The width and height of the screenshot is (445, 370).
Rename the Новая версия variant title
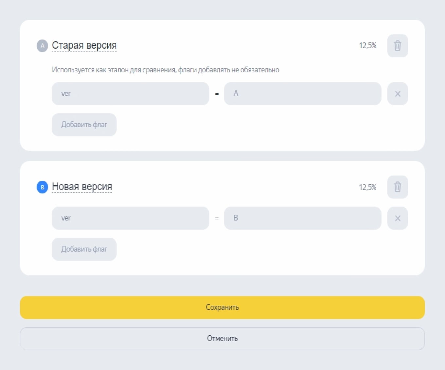[x=82, y=187]
